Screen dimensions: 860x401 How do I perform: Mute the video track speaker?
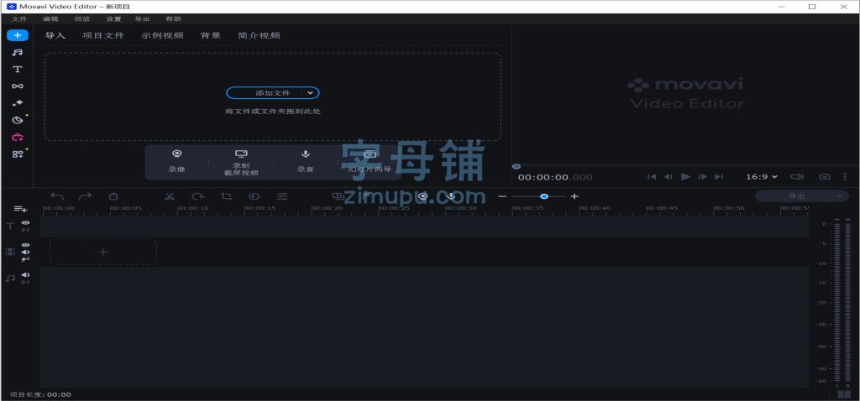click(x=25, y=252)
